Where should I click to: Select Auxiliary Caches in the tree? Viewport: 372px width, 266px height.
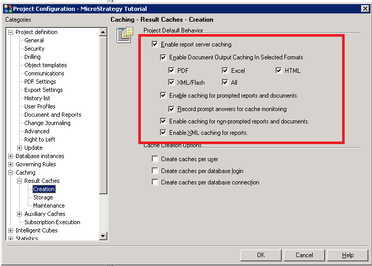point(45,214)
